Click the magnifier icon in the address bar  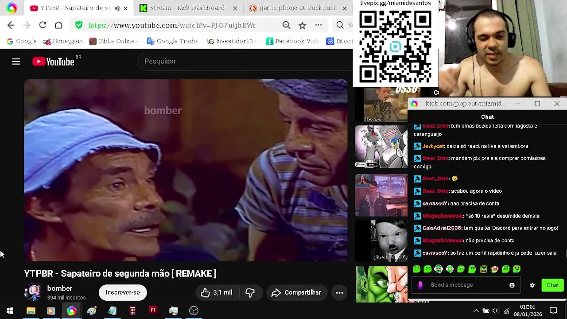(286, 25)
